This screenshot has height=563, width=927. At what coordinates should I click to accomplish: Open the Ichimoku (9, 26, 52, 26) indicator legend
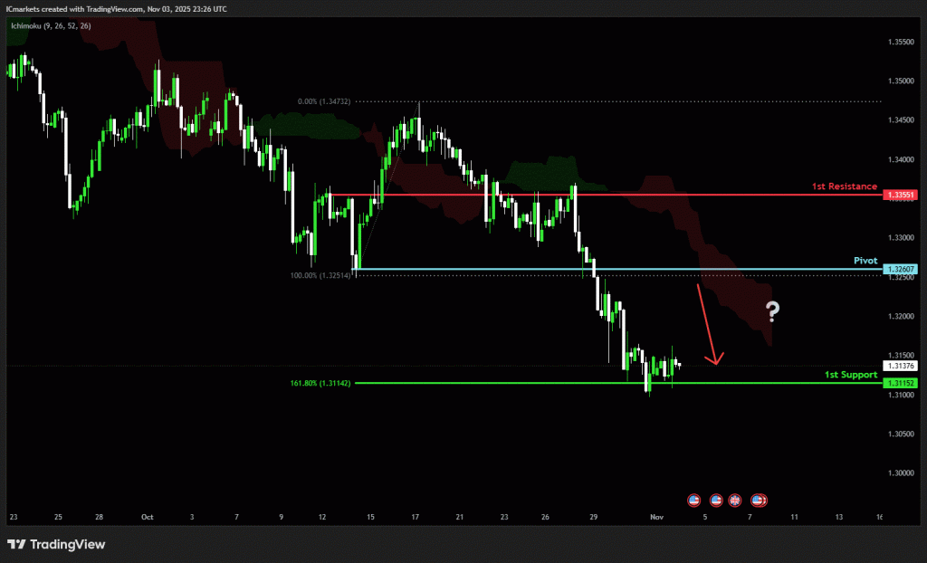pos(49,26)
